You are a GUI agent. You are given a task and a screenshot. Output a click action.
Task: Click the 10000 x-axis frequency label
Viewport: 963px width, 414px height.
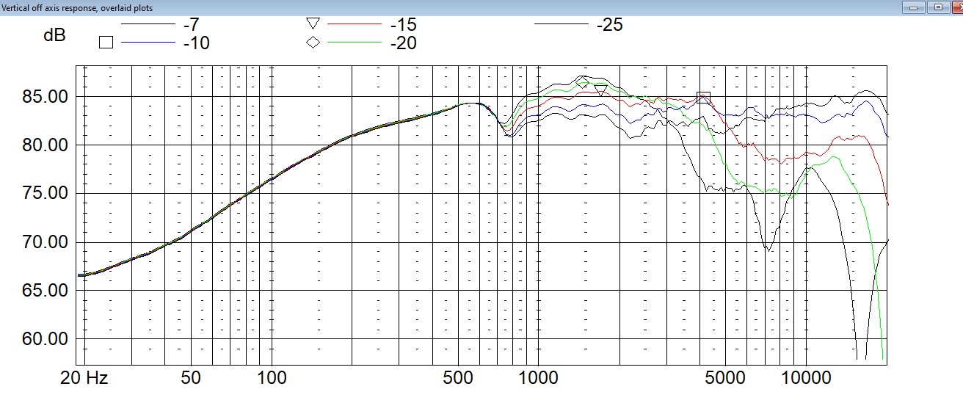click(806, 378)
